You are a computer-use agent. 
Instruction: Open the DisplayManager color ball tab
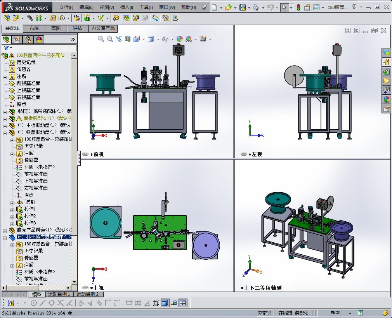(x=39, y=40)
